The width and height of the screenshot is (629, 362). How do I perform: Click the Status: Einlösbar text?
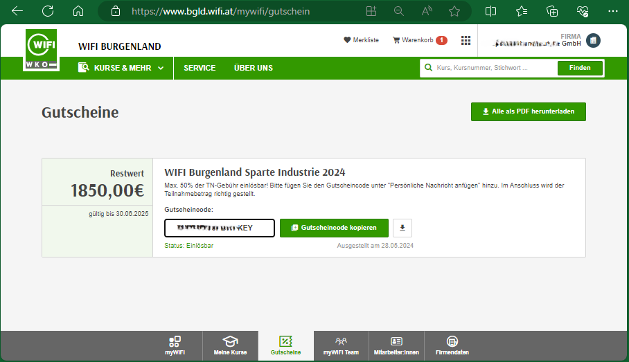coord(189,245)
